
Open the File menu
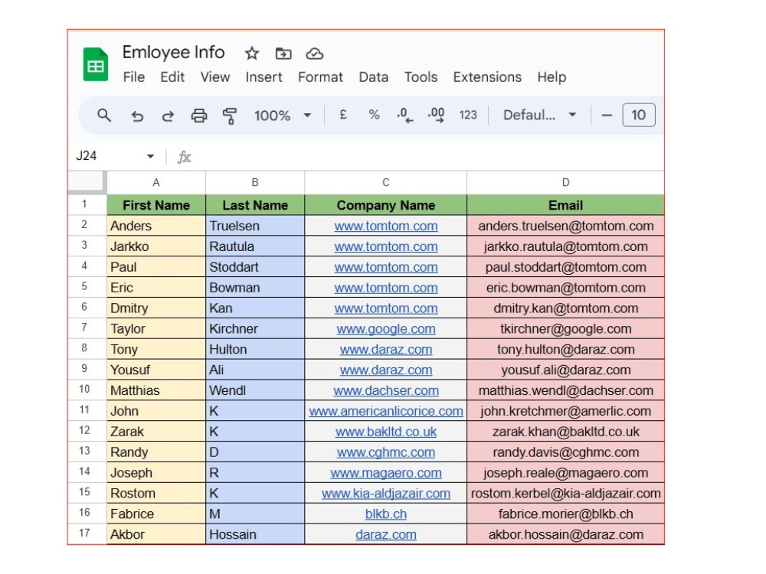[x=134, y=77]
